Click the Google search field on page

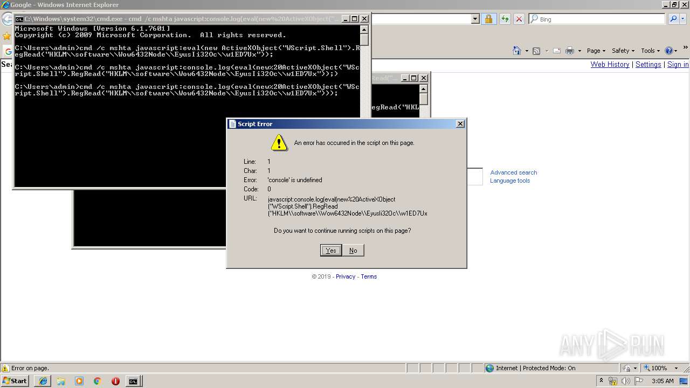pyautogui.click(x=475, y=176)
